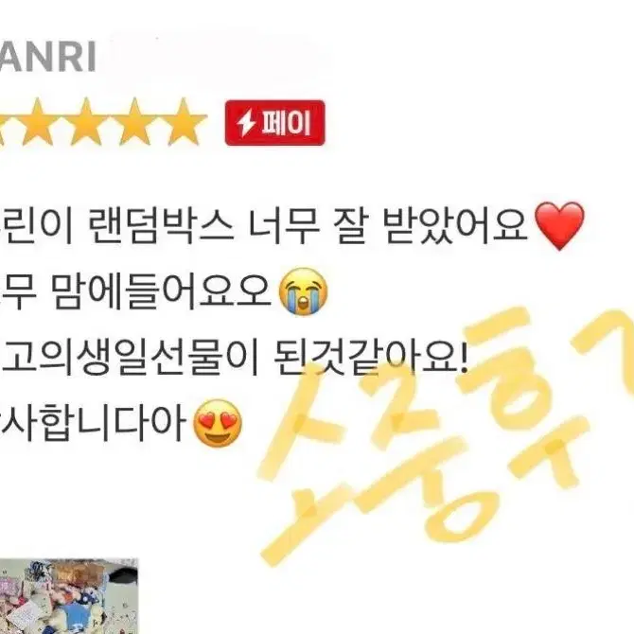This screenshot has height=634, width=634.
Task: Click the red 페이 badge
Action: tap(275, 122)
